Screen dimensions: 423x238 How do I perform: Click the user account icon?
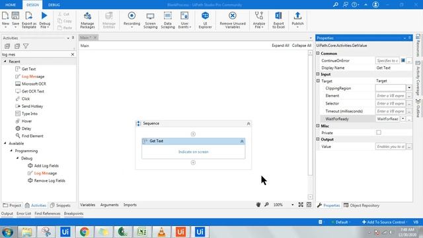[375, 5]
